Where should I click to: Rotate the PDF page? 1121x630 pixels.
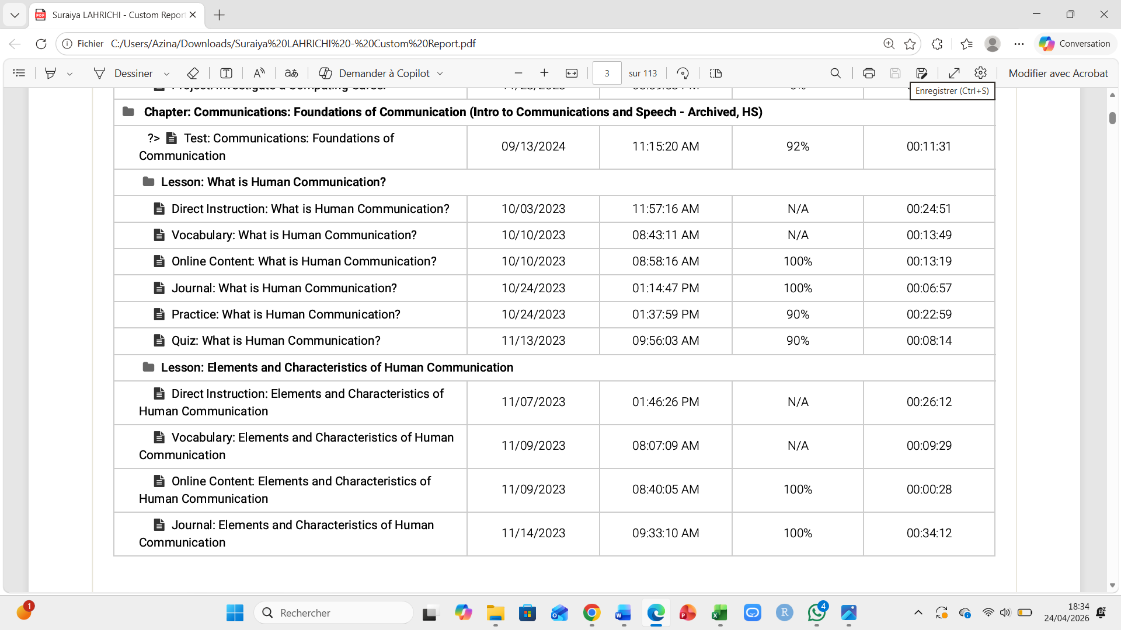point(683,73)
